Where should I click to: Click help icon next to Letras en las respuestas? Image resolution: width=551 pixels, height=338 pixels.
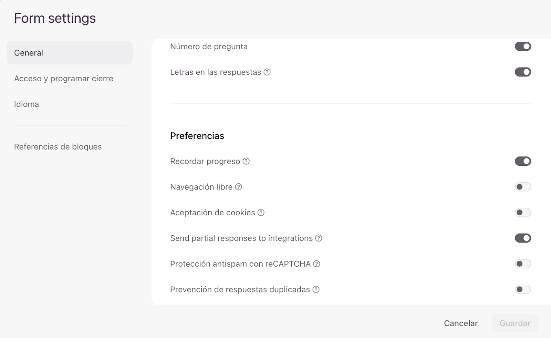pos(267,72)
